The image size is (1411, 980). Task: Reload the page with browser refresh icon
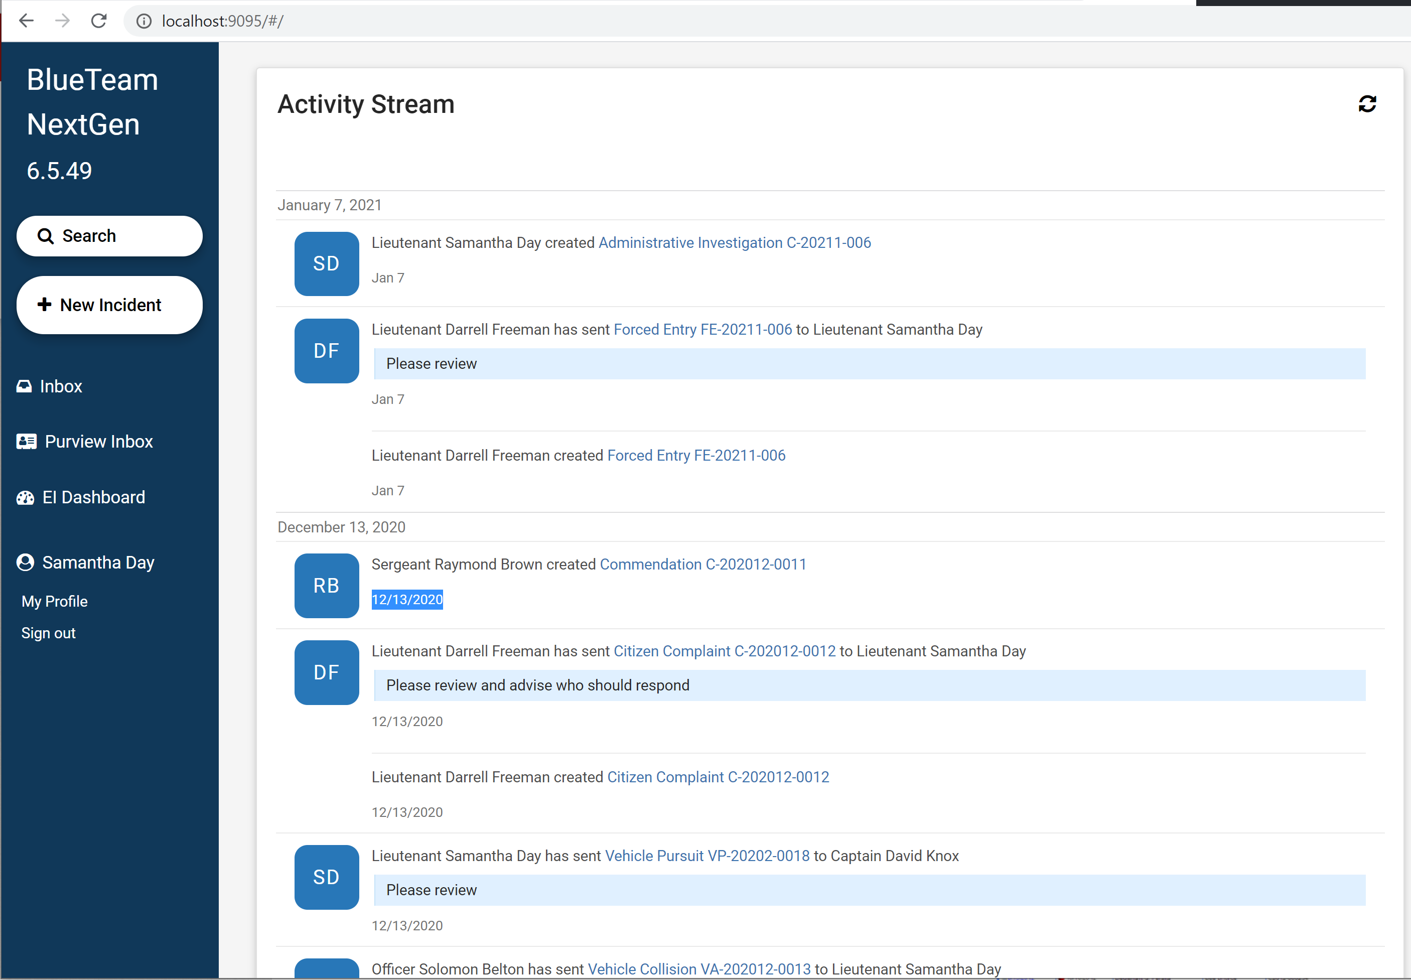tap(99, 21)
